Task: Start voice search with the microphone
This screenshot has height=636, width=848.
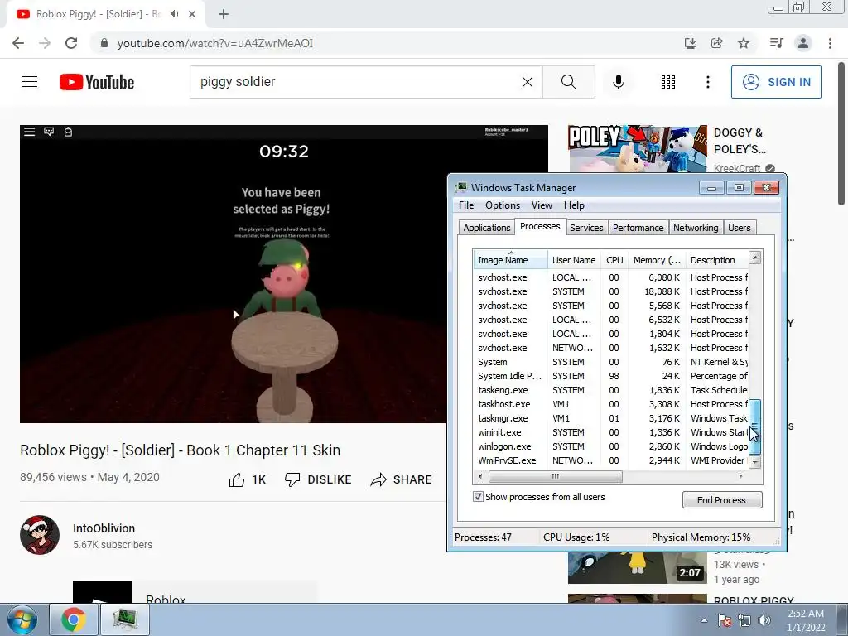Action: pyautogui.click(x=618, y=82)
